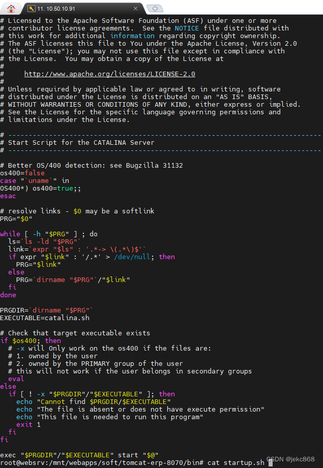This screenshot has height=468, width=323.
Task: Click /dev/null in the if expr line
Action: point(132,257)
